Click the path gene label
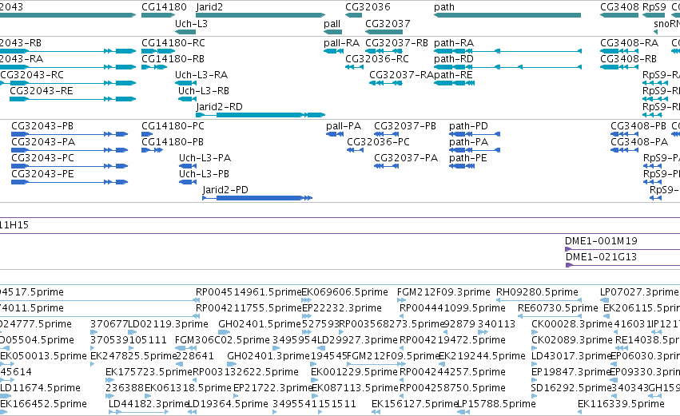680x416 pixels. click(x=444, y=7)
